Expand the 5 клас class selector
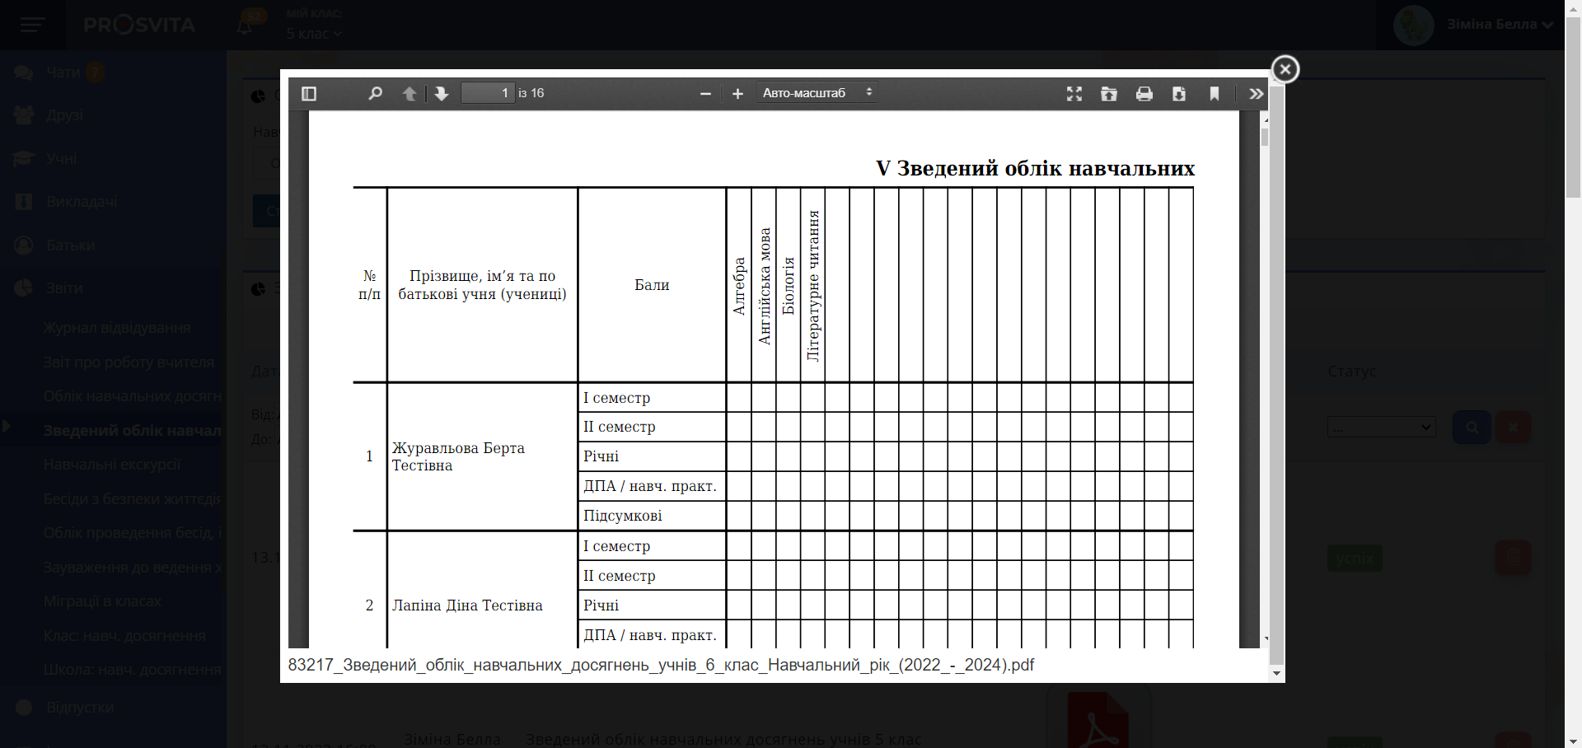Screen dimensions: 1582x748 point(314,34)
